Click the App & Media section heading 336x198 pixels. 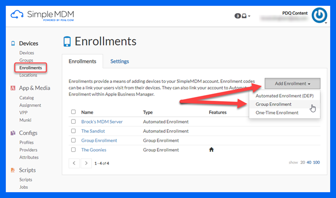[x=35, y=88]
